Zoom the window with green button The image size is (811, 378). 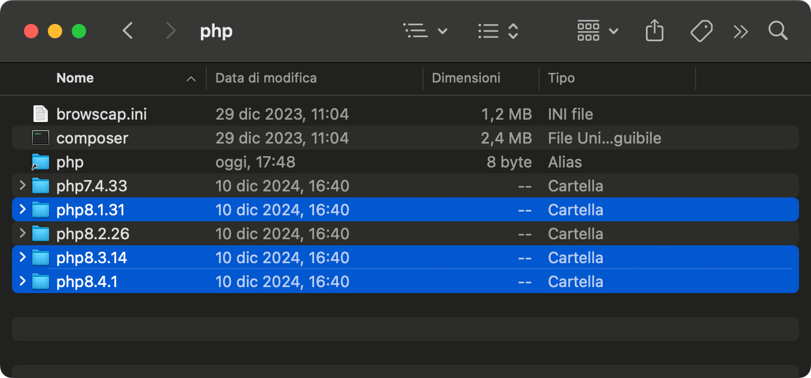click(79, 31)
